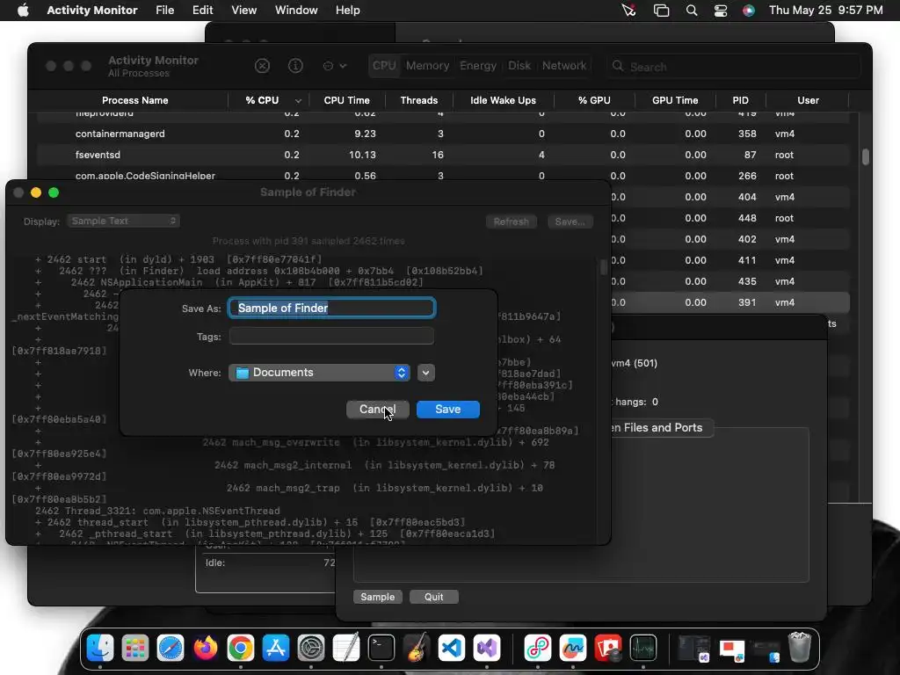Select the containermanagerd process row
The width and height of the screenshot is (900, 675).
pos(443,134)
